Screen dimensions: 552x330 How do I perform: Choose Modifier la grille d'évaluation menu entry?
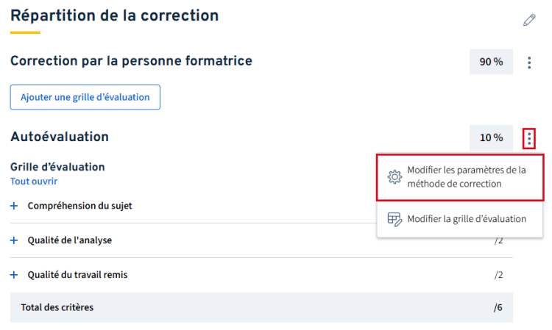click(460, 219)
